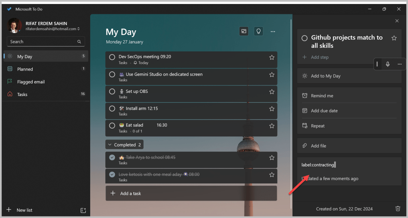This screenshot has height=218, width=408.
Task: Open the background theme picker icon
Action: tap(244, 31)
